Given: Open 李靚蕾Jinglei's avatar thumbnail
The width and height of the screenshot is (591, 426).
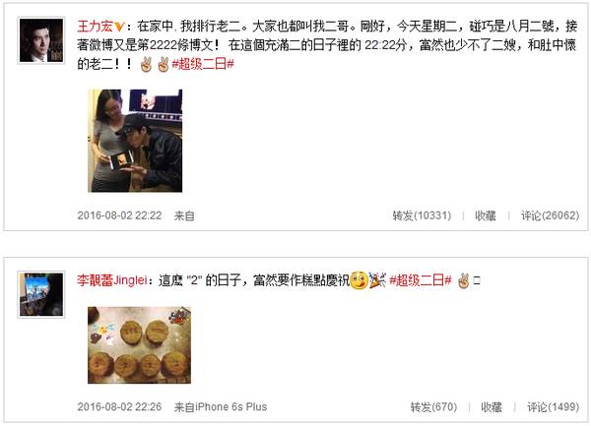Looking at the screenshot, I should [41, 295].
